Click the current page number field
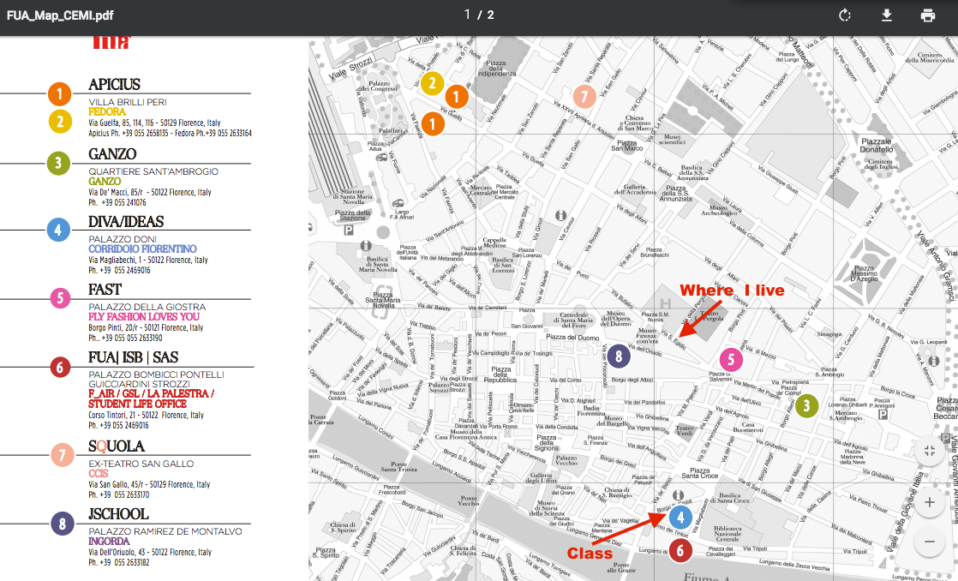The image size is (958, 581). 467,15
